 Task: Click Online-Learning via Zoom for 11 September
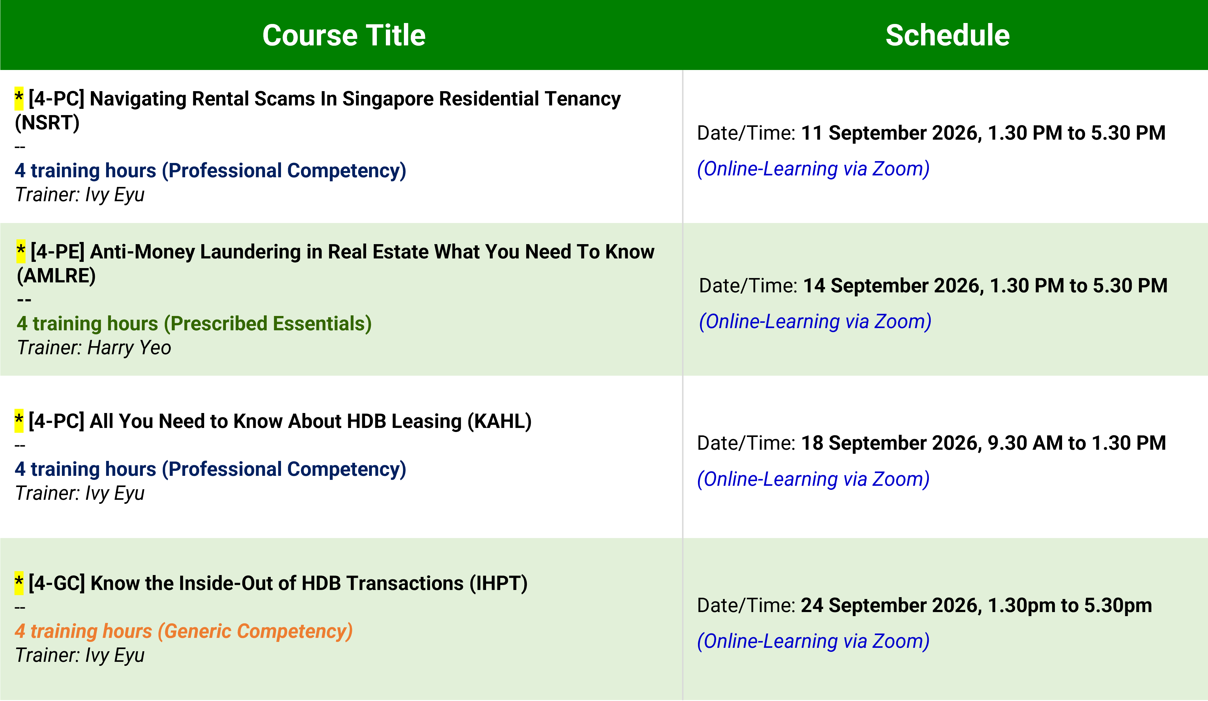click(x=813, y=169)
